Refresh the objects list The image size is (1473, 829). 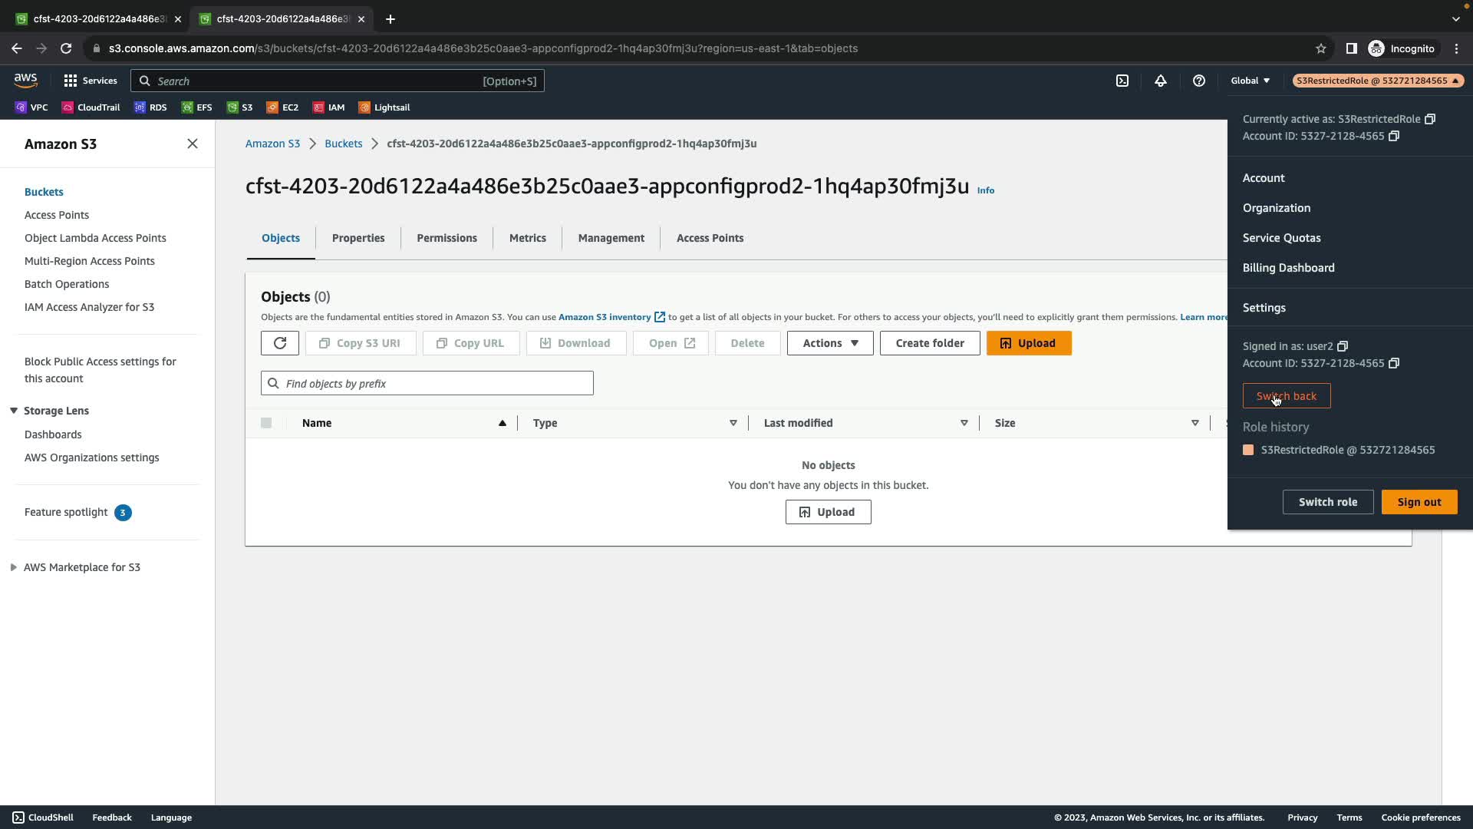280,343
